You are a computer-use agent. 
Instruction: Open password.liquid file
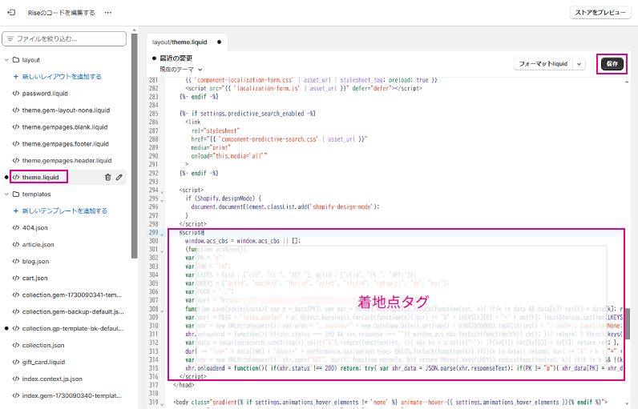pos(45,94)
